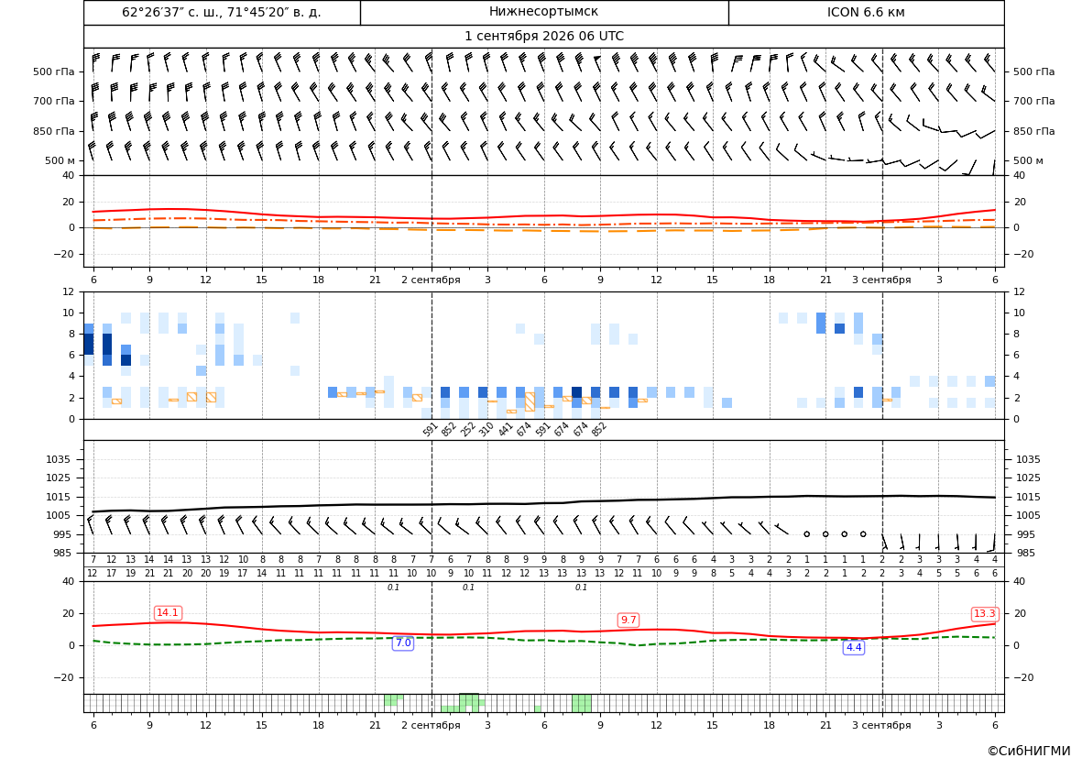Click the 2 сентября label under temperature chart
The width and height of the screenshot is (1071, 758).
coord(431,280)
